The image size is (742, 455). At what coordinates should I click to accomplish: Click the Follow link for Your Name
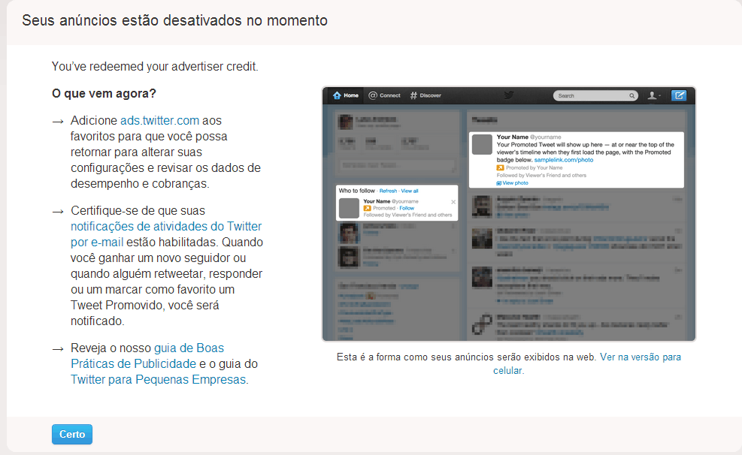click(x=407, y=208)
